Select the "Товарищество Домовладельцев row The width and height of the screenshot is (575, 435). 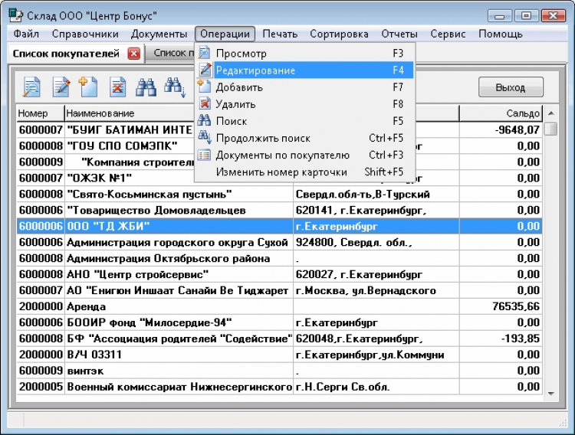click(279, 211)
